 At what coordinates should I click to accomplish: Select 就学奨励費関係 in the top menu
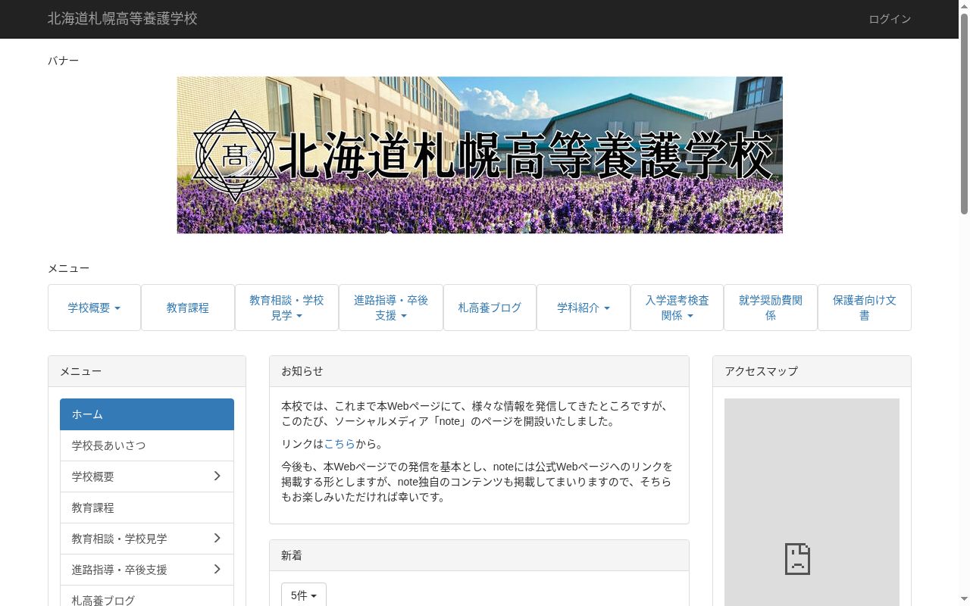pos(771,308)
